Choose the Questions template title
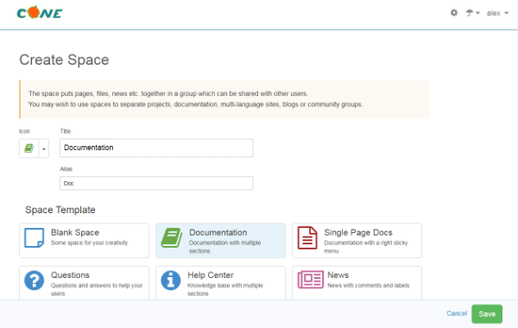 click(70, 275)
